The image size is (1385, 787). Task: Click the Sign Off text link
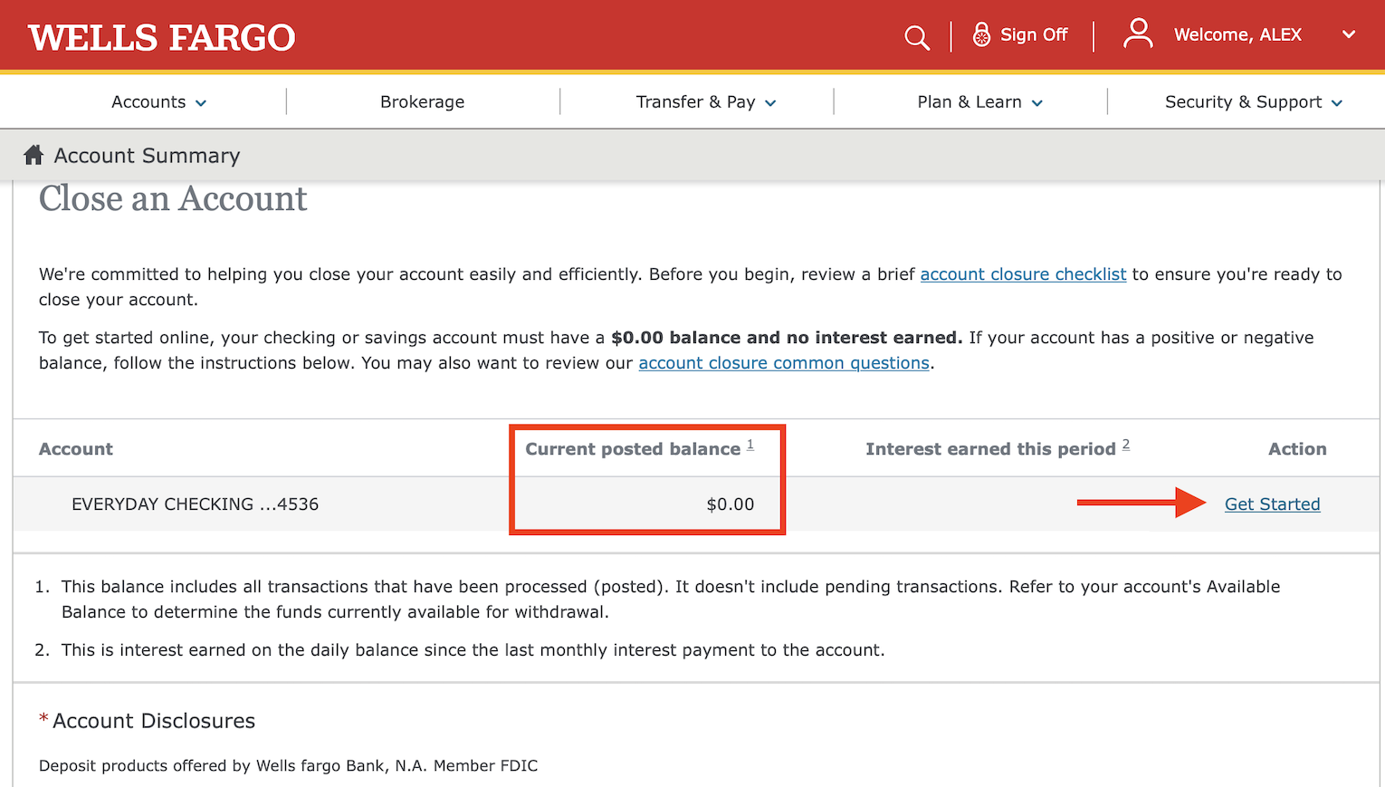pyautogui.click(x=1034, y=34)
